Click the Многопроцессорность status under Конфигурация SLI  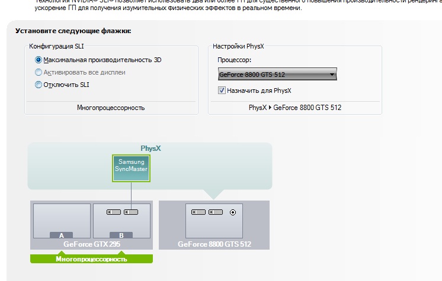tap(111, 108)
